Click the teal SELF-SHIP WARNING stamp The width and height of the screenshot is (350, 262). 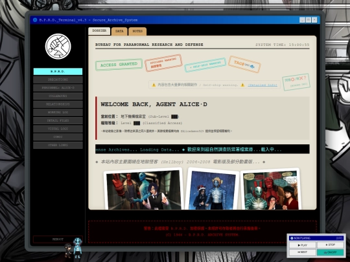coord(205,65)
